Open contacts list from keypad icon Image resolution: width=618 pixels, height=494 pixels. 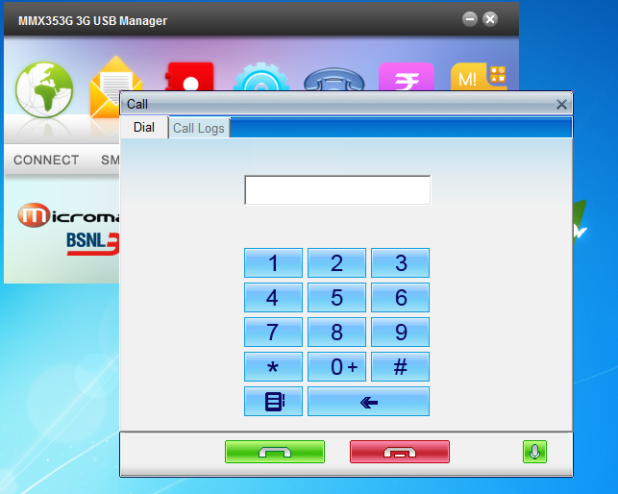pos(273,402)
